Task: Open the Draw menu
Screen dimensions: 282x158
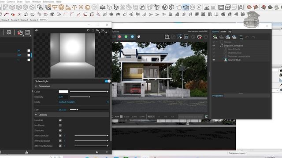Action: coord(19,2)
